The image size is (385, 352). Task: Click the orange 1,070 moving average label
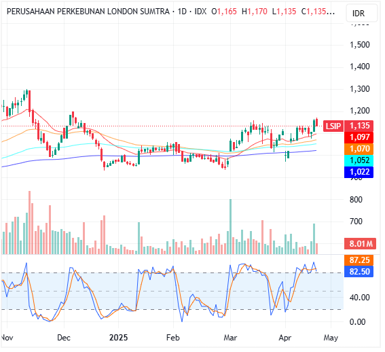point(359,149)
